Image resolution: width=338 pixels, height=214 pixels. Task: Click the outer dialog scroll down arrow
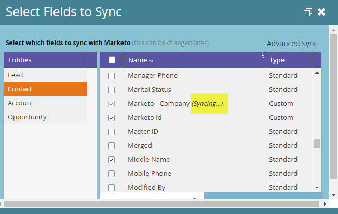click(x=333, y=195)
